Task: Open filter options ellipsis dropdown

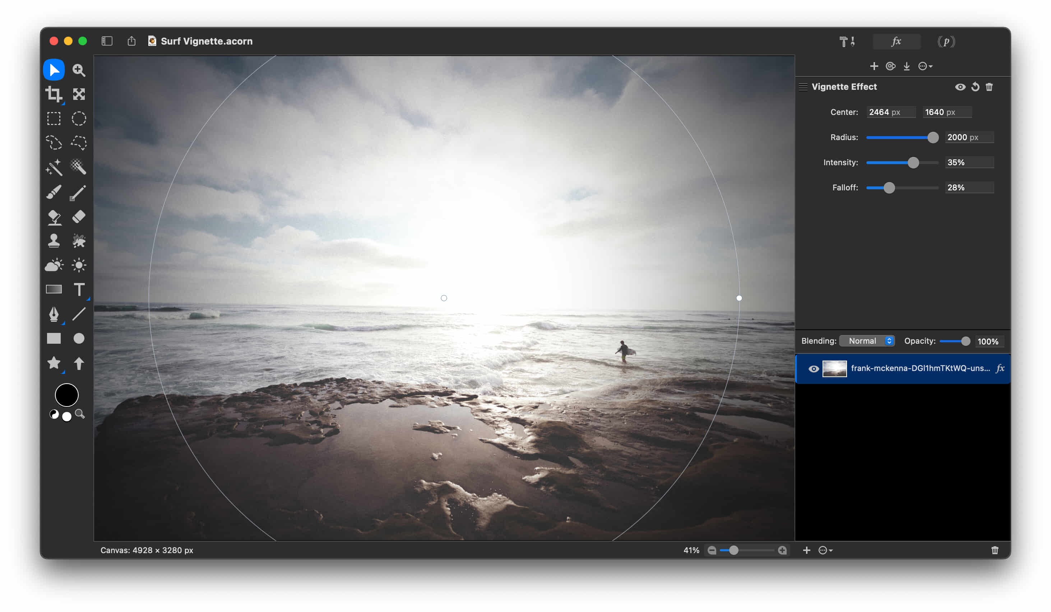Action: click(x=925, y=66)
